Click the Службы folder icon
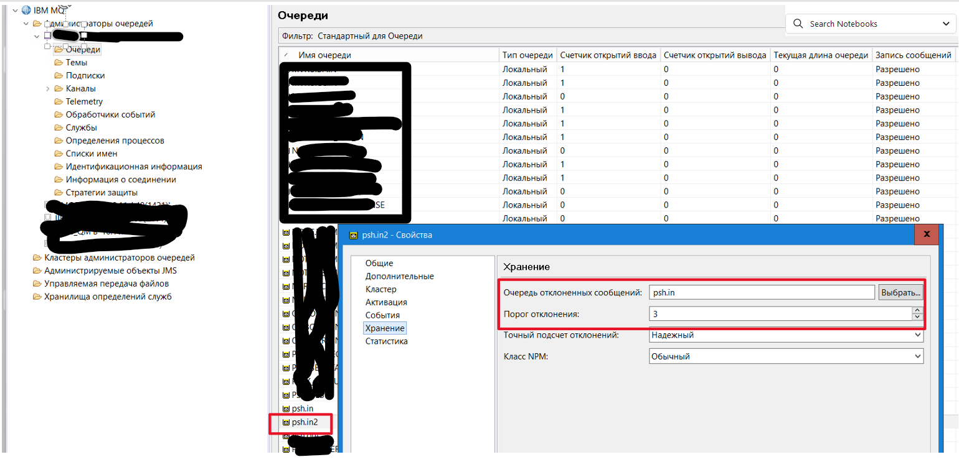The height and width of the screenshot is (462, 959). pos(59,127)
